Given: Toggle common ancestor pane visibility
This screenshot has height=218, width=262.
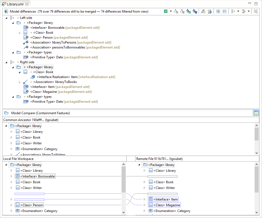Looking at the screenshot, I should 256,113.
